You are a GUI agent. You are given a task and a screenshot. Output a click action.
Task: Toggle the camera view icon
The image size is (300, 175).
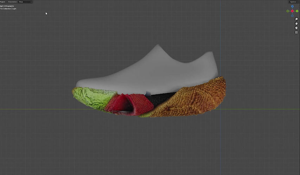pyautogui.click(x=296, y=28)
